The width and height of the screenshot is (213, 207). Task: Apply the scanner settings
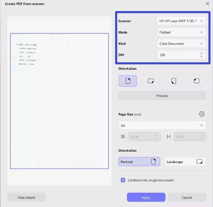pyautogui.click(x=146, y=197)
